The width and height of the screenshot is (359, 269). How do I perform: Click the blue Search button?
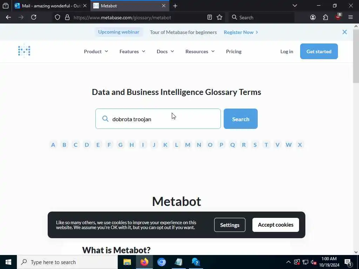pyautogui.click(x=241, y=119)
